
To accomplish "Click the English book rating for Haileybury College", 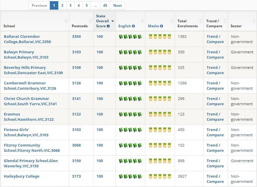I will pyautogui.click(x=130, y=176).
